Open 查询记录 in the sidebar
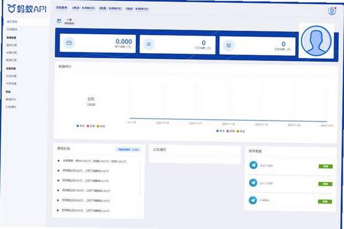The height and width of the screenshot is (229, 344). [x=11, y=45]
